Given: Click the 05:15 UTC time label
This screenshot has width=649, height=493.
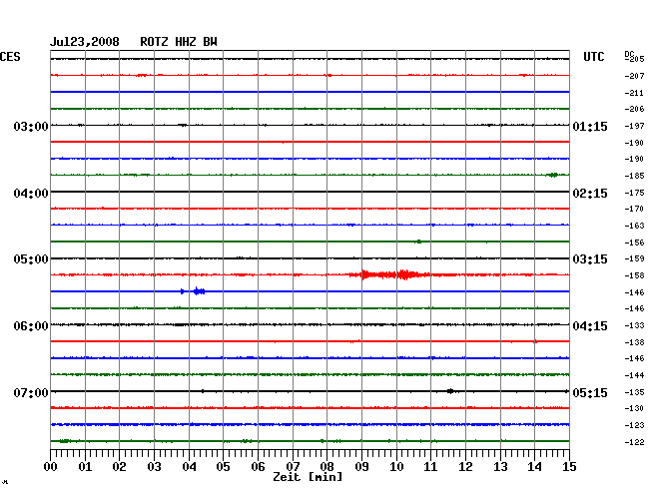Looking at the screenshot, I should 590,392.
